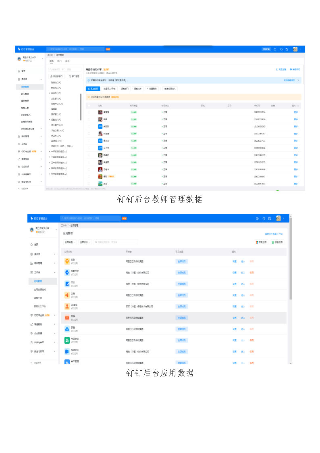Click the 公告 announcement app icon
Image resolution: width=320 pixels, height=453 pixels.
[67, 295]
